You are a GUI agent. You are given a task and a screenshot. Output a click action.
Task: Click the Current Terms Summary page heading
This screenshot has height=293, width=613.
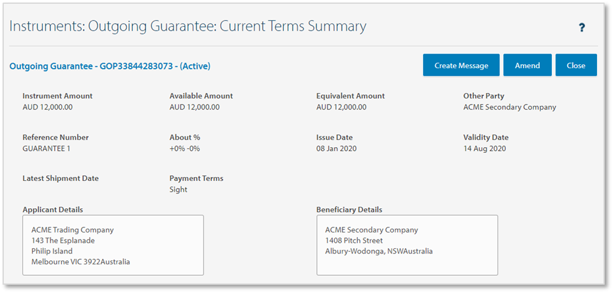click(187, 26)
